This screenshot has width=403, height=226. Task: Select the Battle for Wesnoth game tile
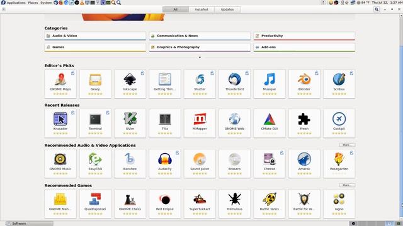(304, 203)
